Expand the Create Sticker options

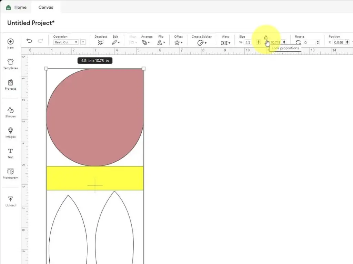coord(202,43)
